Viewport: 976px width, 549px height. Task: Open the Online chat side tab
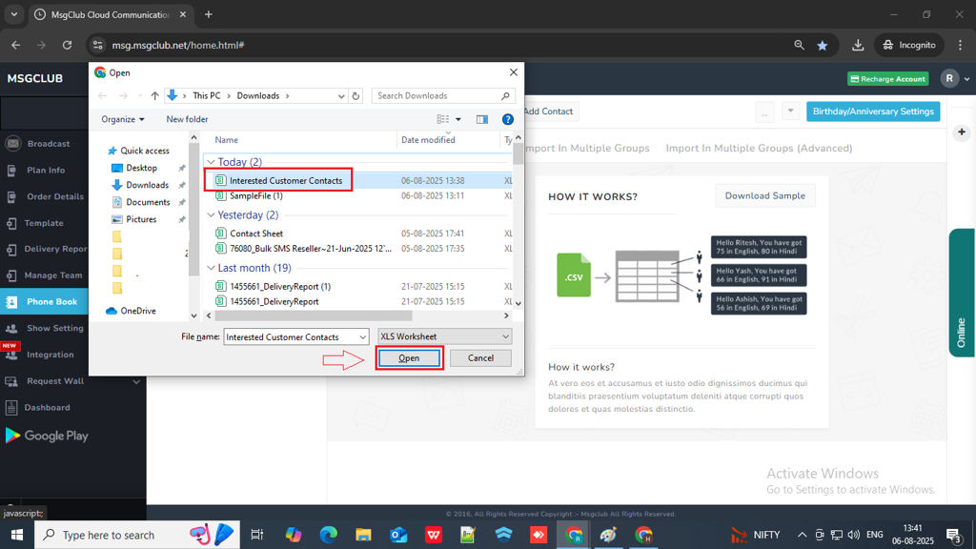coord(962,293)
